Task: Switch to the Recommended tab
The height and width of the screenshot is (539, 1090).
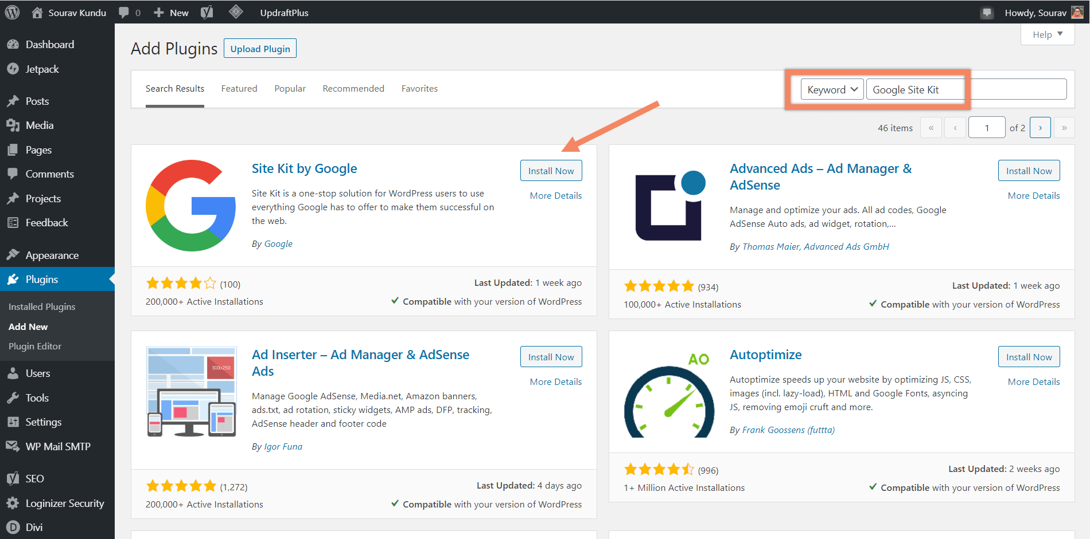Action: click(353, 88)
